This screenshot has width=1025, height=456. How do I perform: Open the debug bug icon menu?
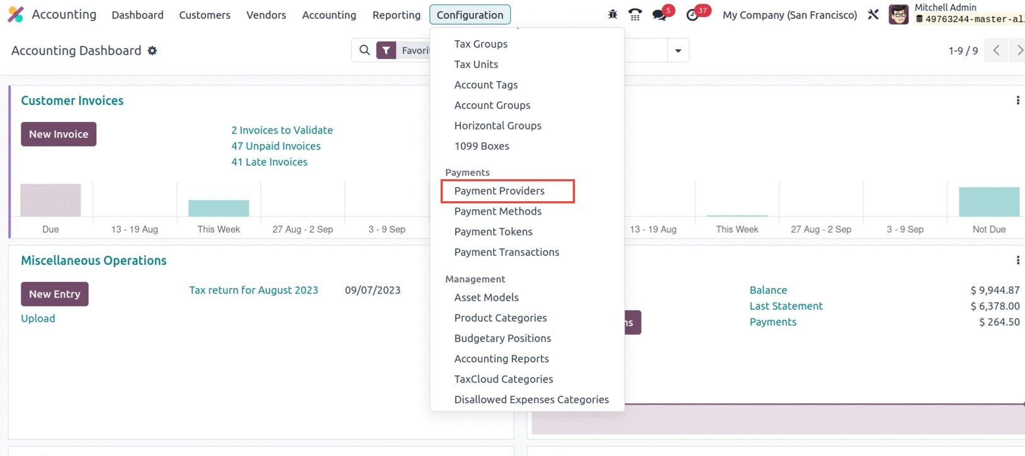point(613,14)
